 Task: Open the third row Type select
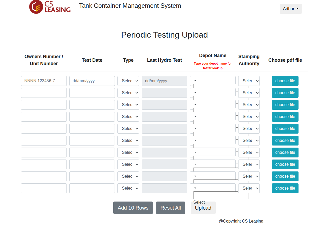pos(128,105)
